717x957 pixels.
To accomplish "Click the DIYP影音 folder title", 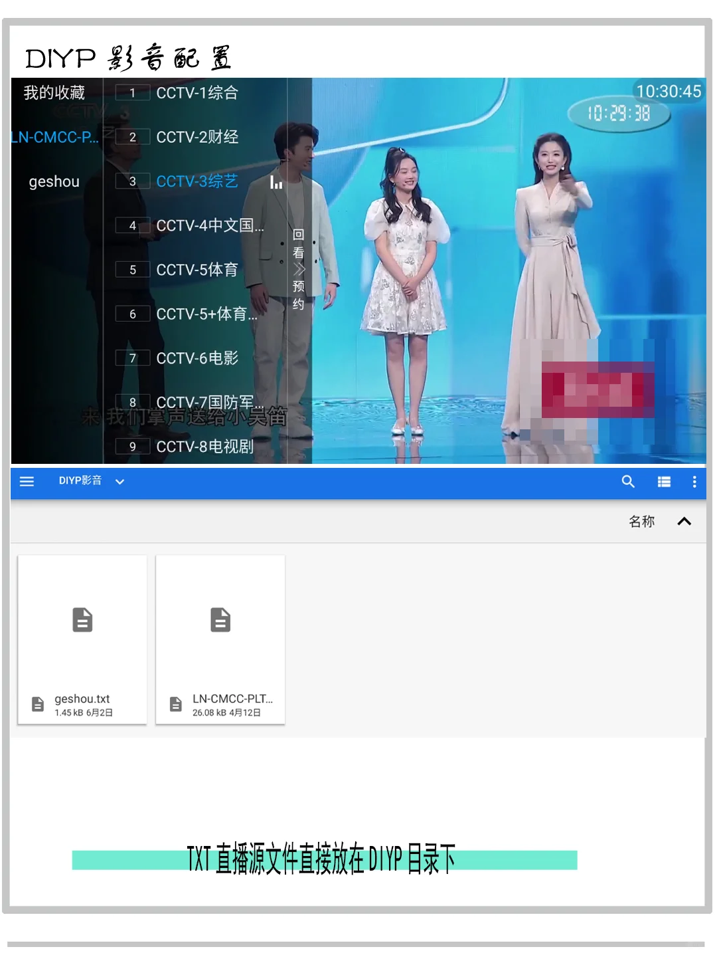I will coord(80,480).
